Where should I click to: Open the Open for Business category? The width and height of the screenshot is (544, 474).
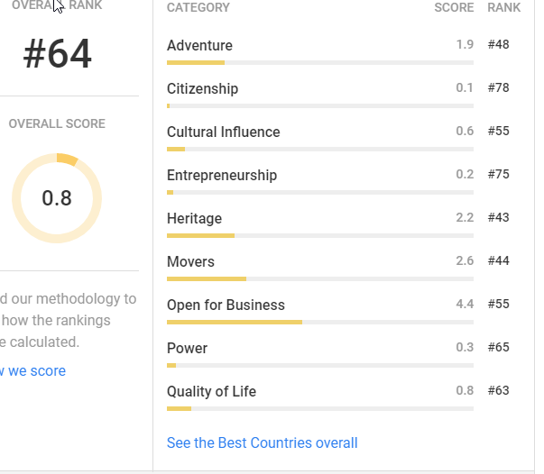coord(226,305)
